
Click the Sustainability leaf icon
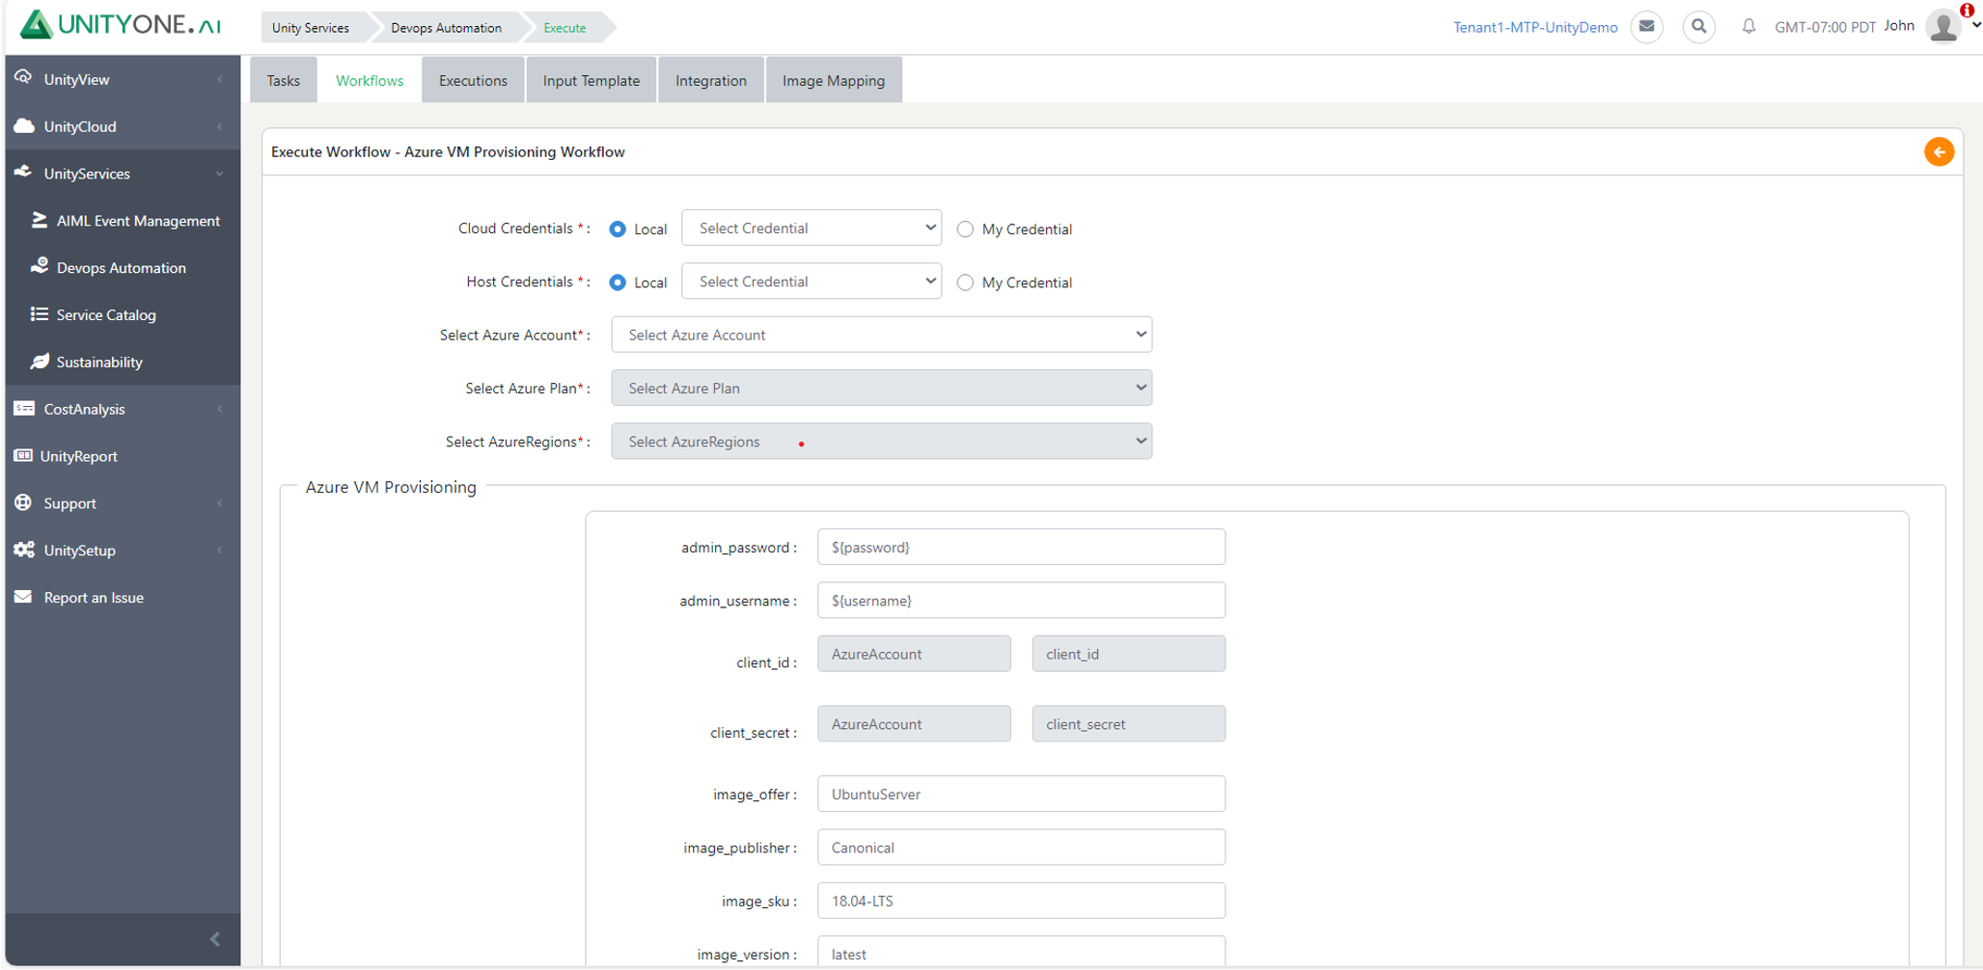tap(40, 361)
